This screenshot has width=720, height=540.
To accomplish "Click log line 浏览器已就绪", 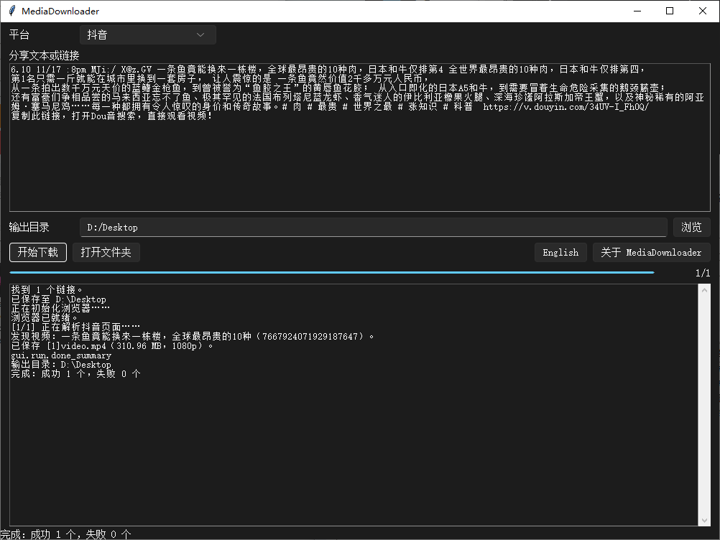I will (45, 317).
